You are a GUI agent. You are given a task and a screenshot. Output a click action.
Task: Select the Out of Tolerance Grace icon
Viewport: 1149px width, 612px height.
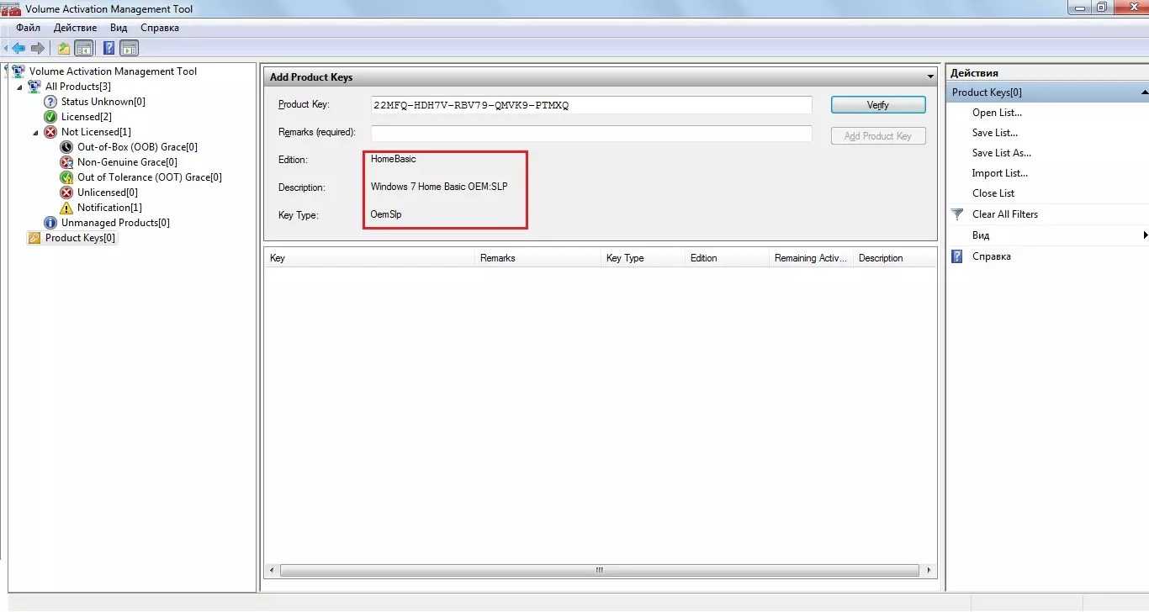[66, 177]
